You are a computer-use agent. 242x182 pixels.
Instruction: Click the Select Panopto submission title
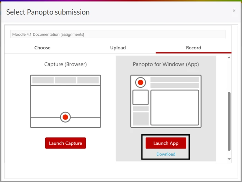point(48,12)
